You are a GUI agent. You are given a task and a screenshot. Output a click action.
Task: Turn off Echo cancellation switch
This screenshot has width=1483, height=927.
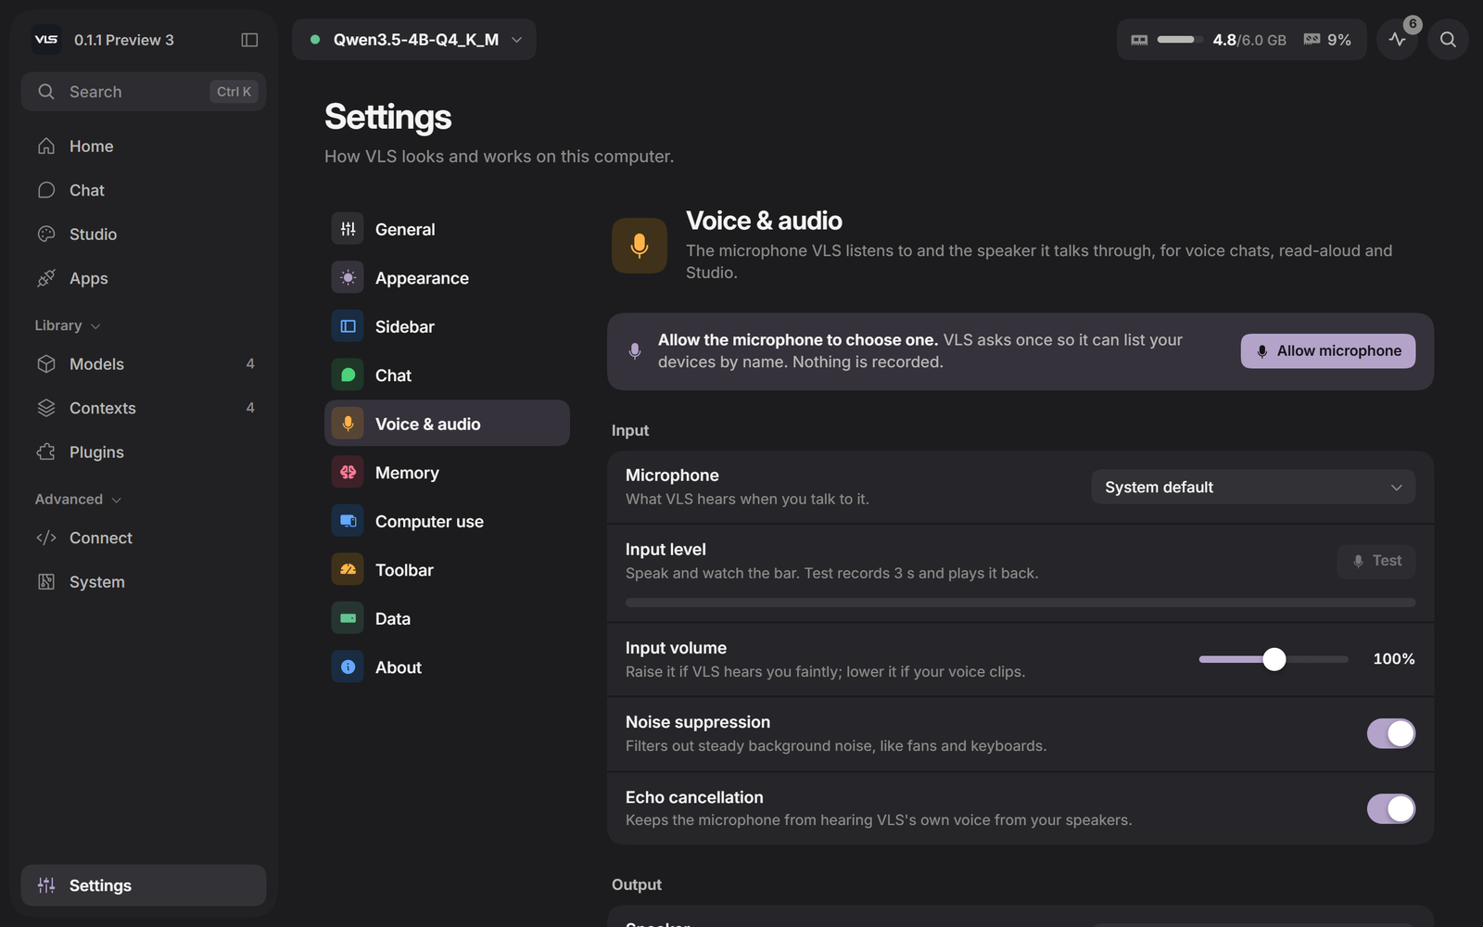click(x=1390, y=808)
